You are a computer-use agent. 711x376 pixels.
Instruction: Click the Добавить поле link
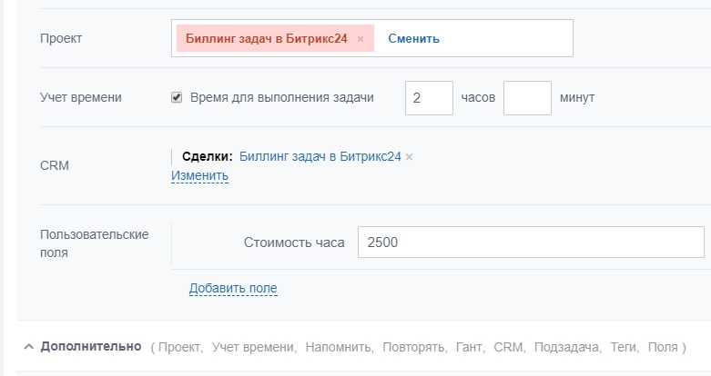(x=233, y=289)
